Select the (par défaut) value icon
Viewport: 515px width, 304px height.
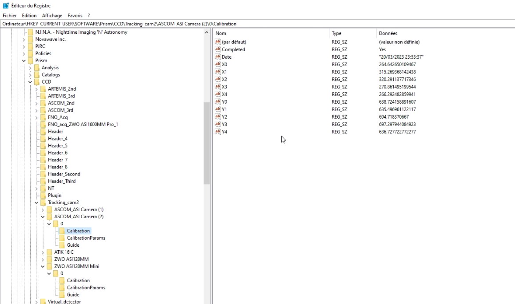point(218,42)
